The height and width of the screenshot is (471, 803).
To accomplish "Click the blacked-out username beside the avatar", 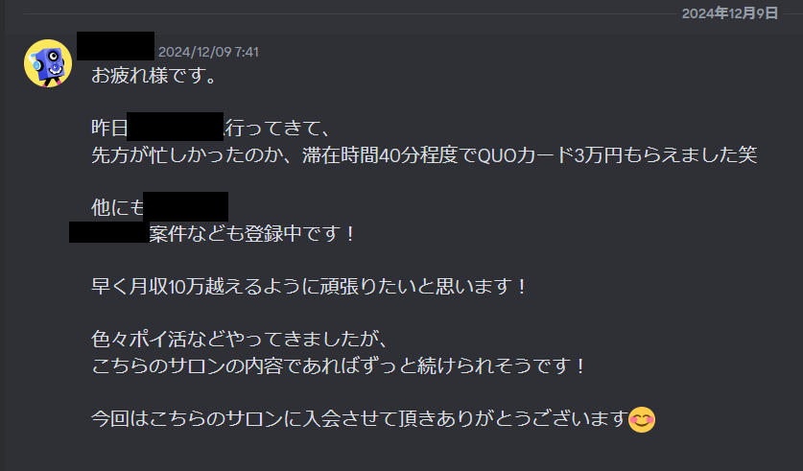I will tap(116, 46).
